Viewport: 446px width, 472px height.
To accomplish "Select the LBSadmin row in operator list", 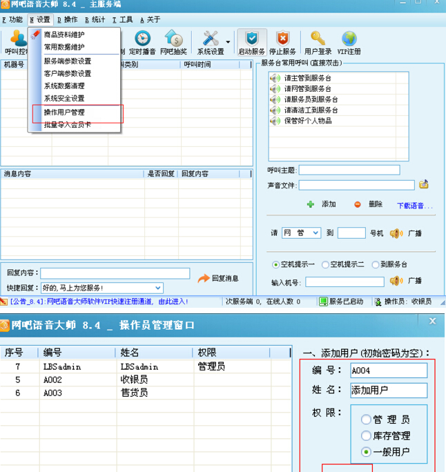I will [146, 366].
